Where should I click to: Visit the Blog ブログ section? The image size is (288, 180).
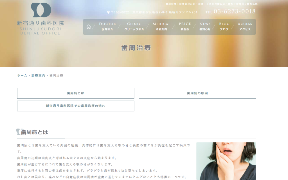(224, 26)
